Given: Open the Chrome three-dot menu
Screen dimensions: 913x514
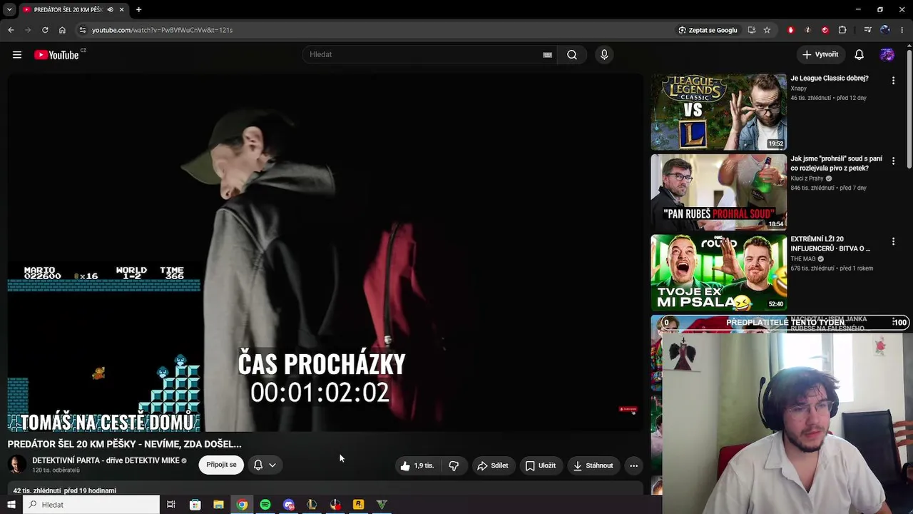Looking at the screenshot, I should (902, 30).
